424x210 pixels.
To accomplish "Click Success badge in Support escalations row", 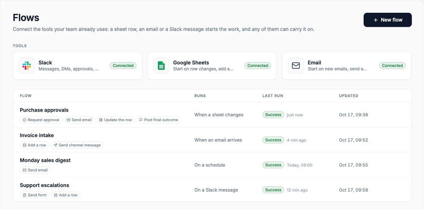I will 273,190.
